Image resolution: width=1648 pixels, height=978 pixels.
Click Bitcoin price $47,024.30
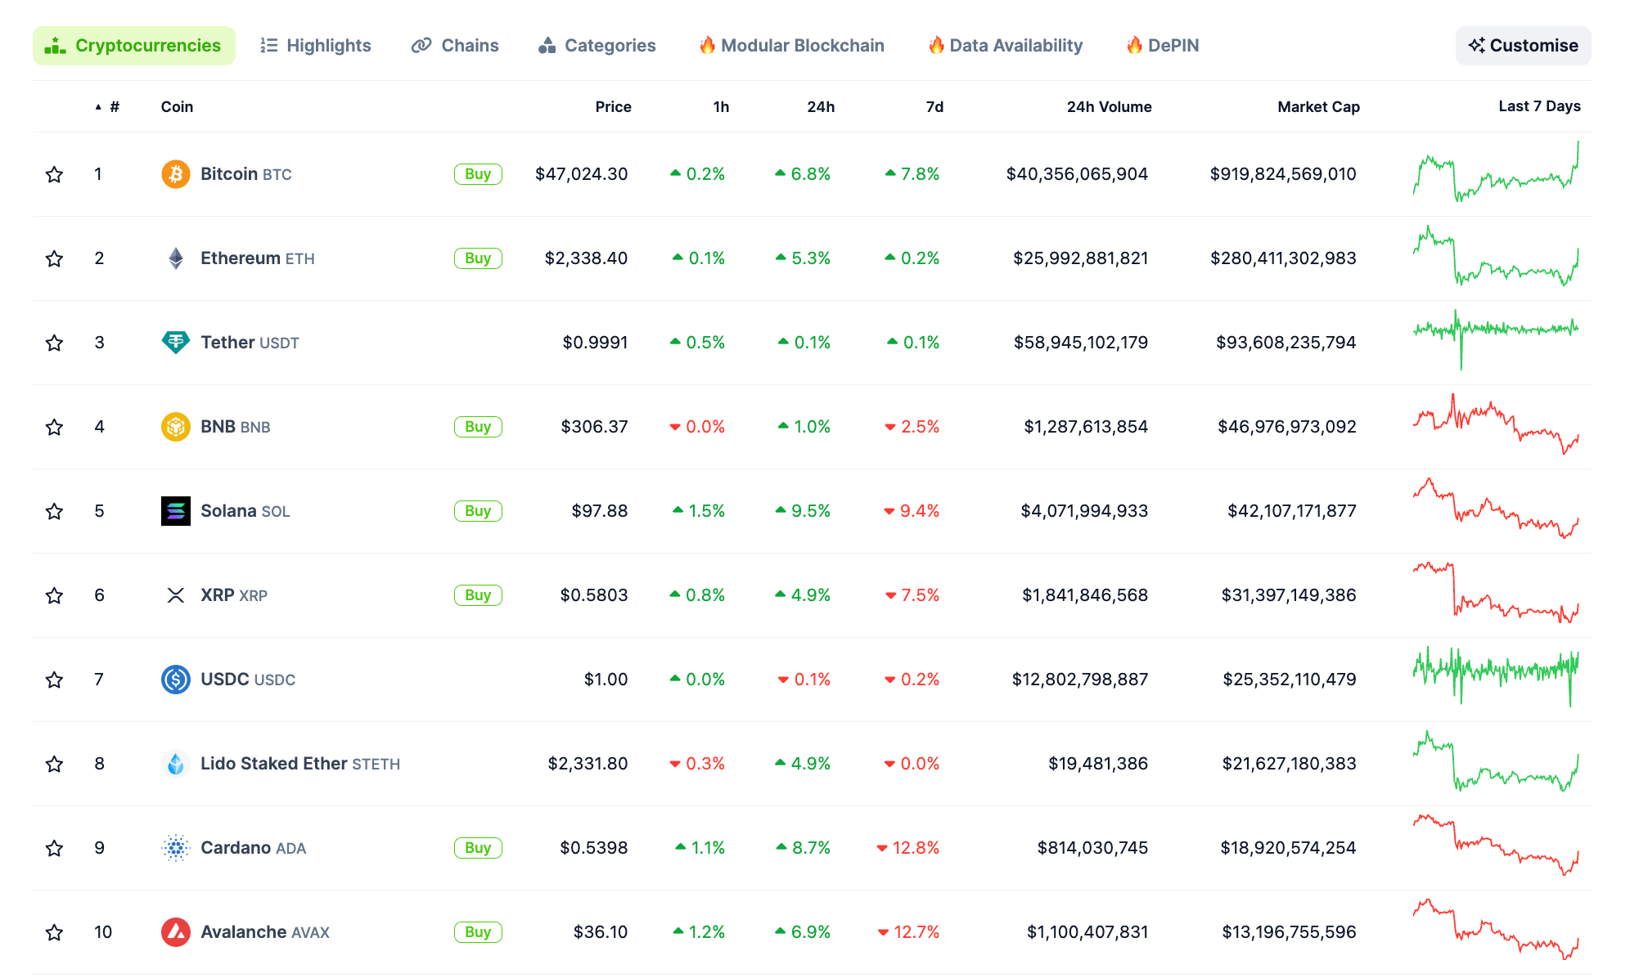tap(581, 174)
